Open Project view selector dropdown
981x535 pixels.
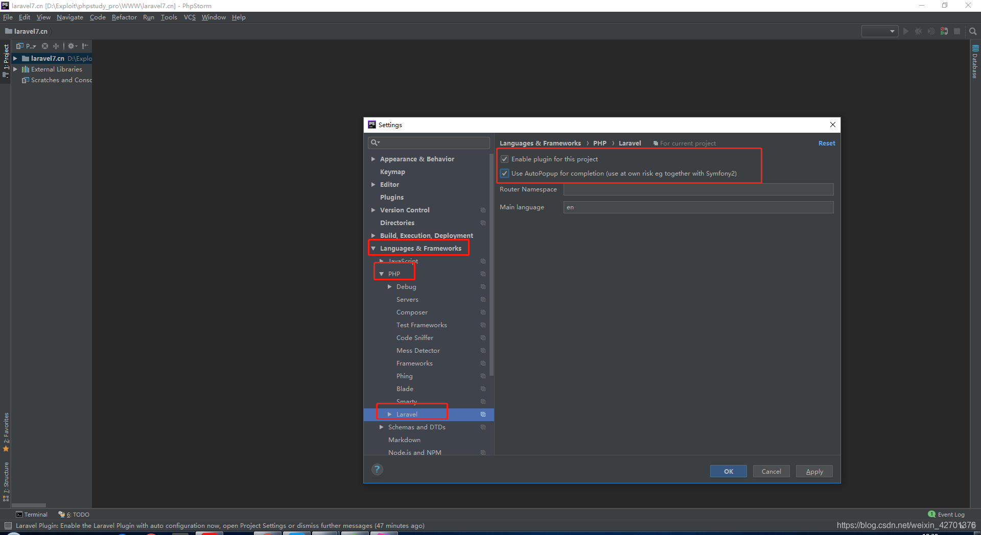pyautogui.click(x=27, y=46)
